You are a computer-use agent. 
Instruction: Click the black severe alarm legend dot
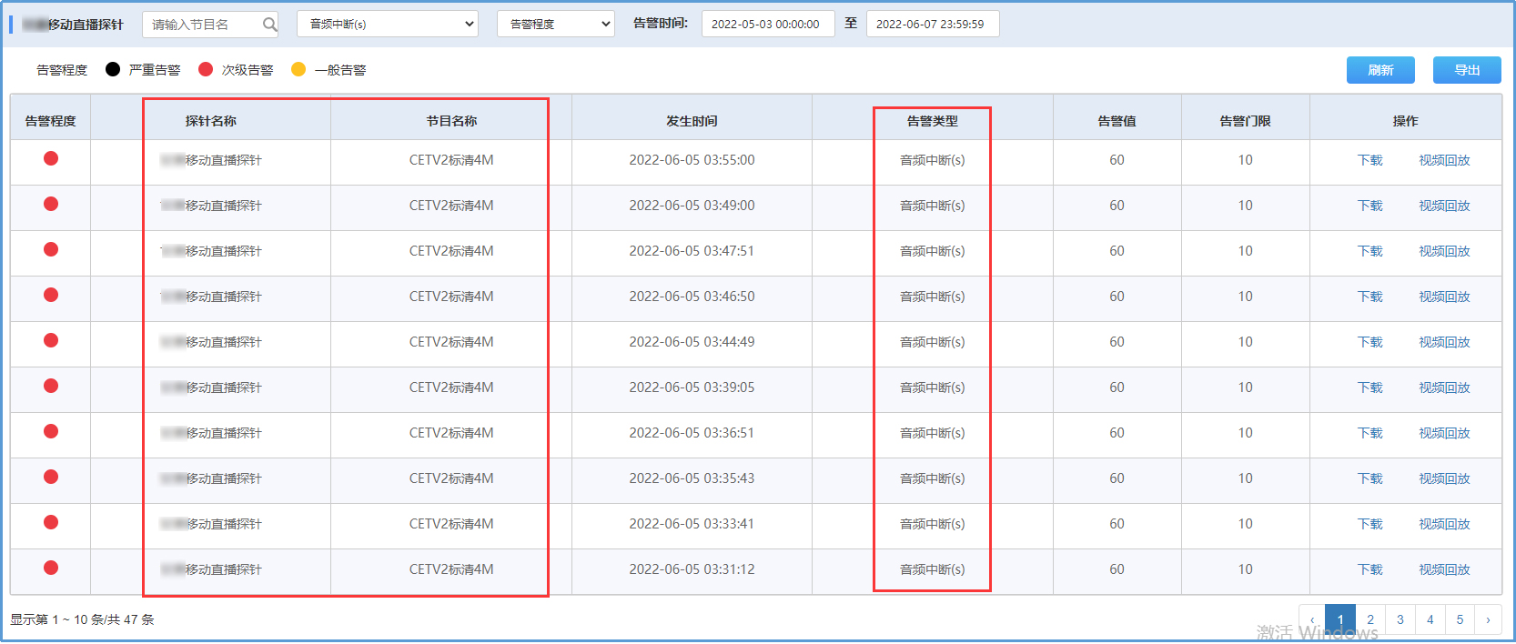(113, 69)
